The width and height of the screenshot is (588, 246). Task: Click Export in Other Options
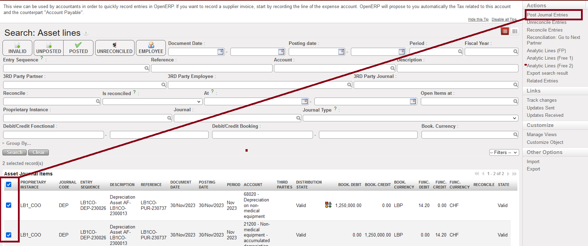pos(534,169)
